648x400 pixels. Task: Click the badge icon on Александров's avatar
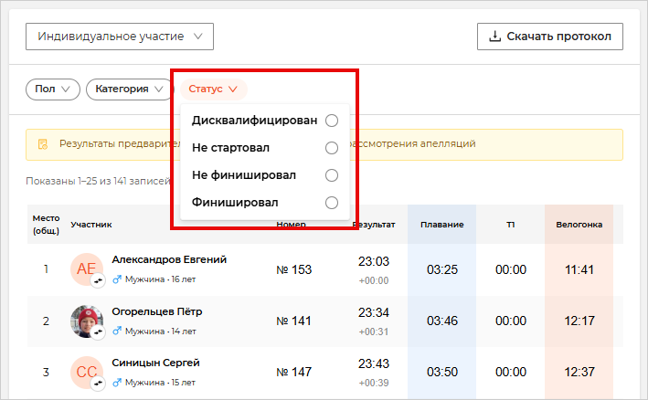[98, 280]
